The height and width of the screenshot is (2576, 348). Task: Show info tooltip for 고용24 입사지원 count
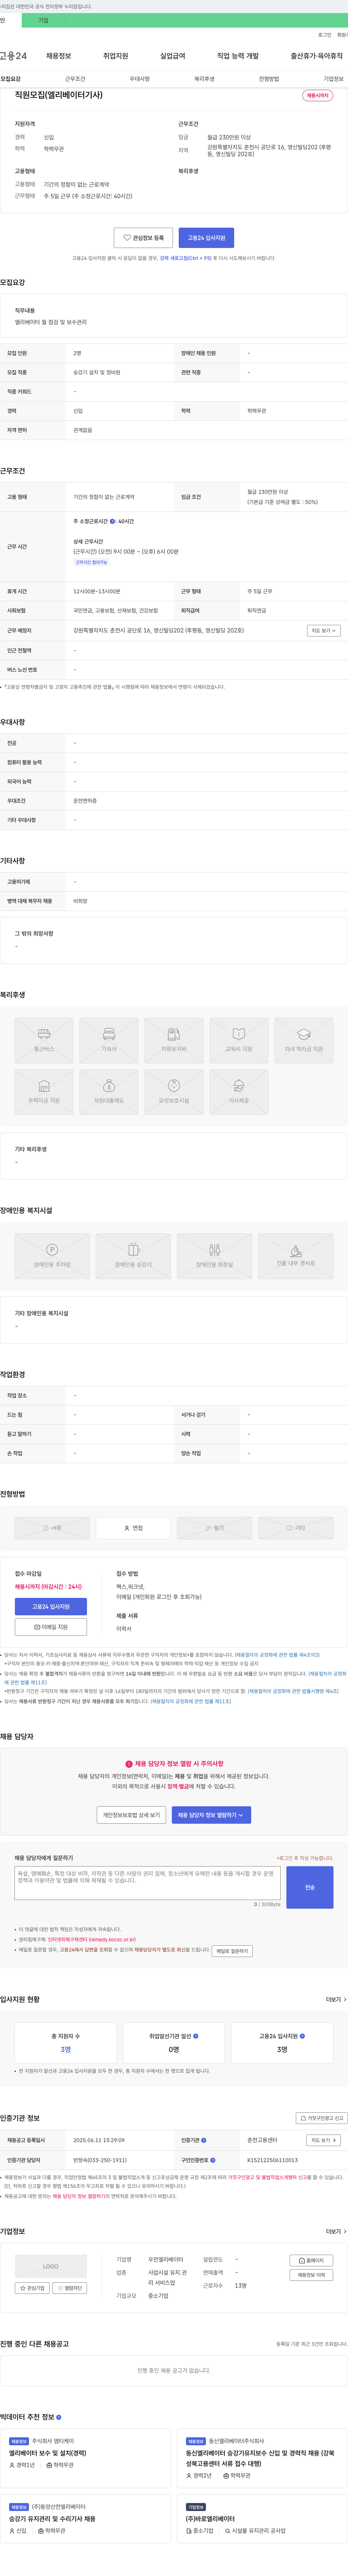tap(302, 2036)
